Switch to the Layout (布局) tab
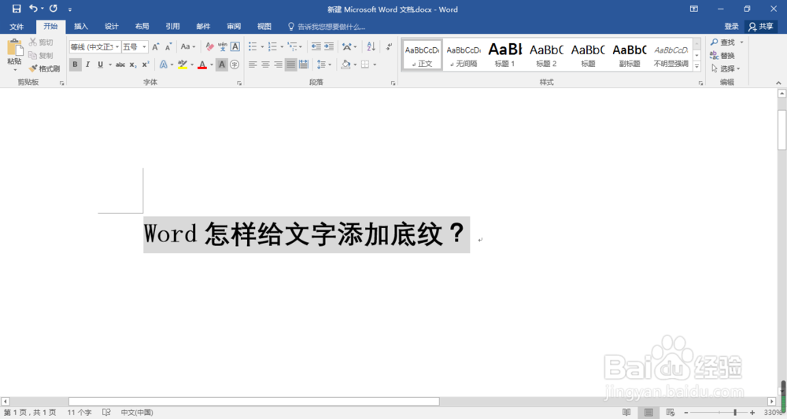The width and height of the screenshot is (787, 419). (x=142, y=26)
